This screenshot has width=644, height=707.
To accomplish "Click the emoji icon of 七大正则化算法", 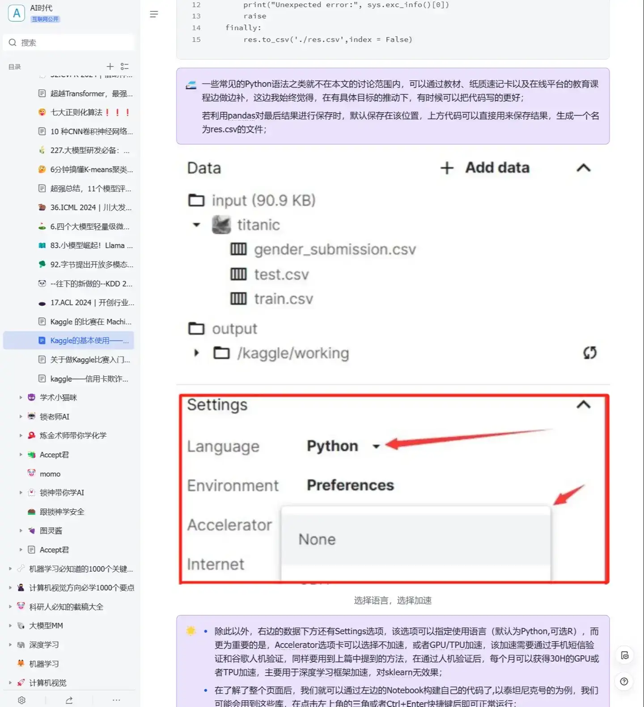I will point(42,112).
